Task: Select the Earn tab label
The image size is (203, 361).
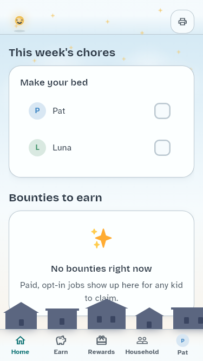Action: (x=61, y=352)
